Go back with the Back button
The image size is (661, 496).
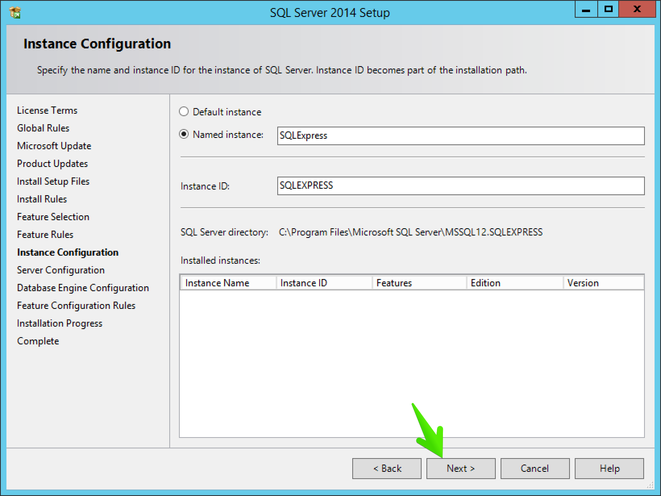(x=387, y=469)
